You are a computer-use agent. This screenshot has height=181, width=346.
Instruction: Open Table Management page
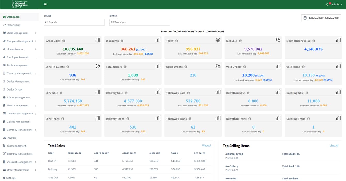pos(19,65)
